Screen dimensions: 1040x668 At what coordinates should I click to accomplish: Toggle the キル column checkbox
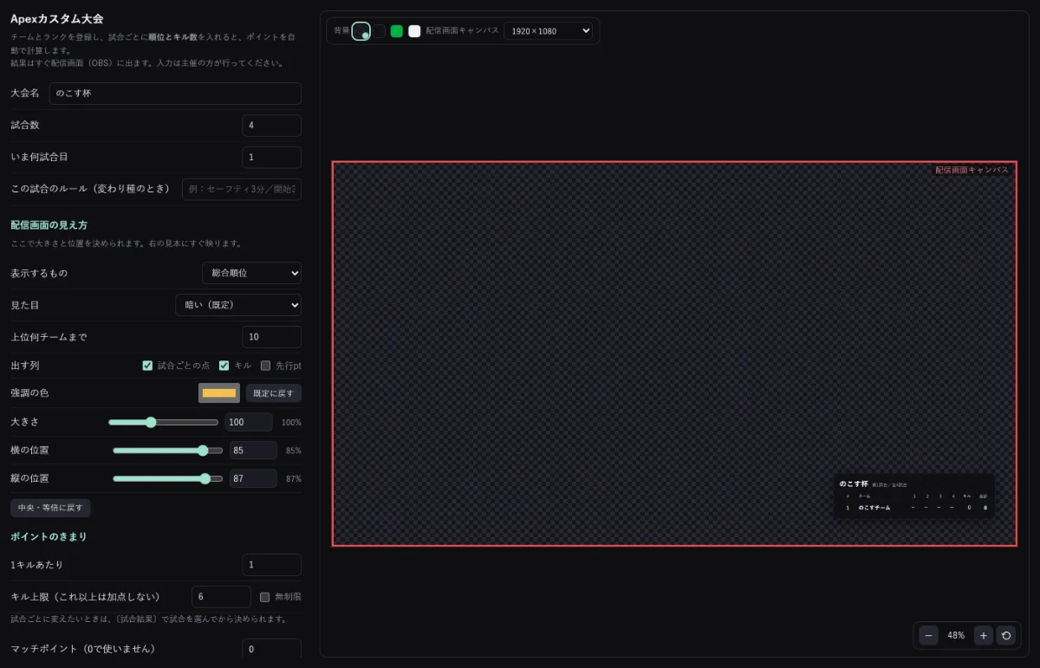point(224,366)
